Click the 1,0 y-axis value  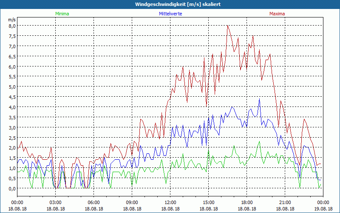12,168
